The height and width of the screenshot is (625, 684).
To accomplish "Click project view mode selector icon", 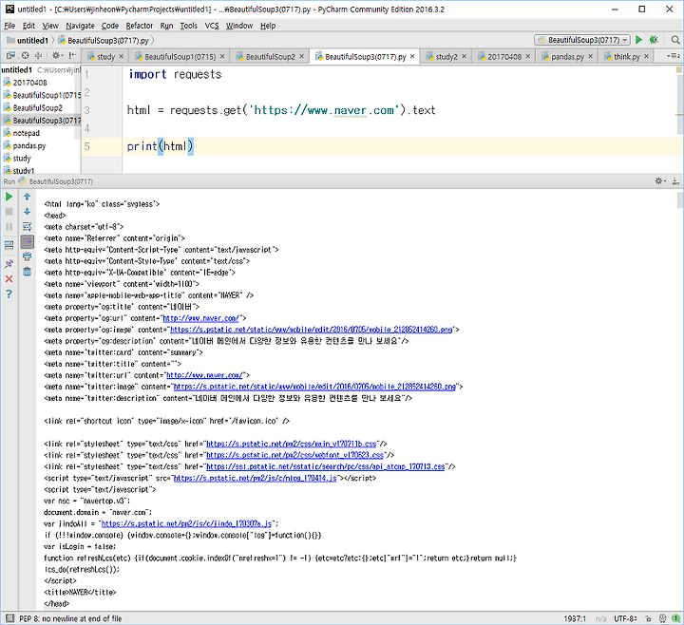I will coord(10,55).
